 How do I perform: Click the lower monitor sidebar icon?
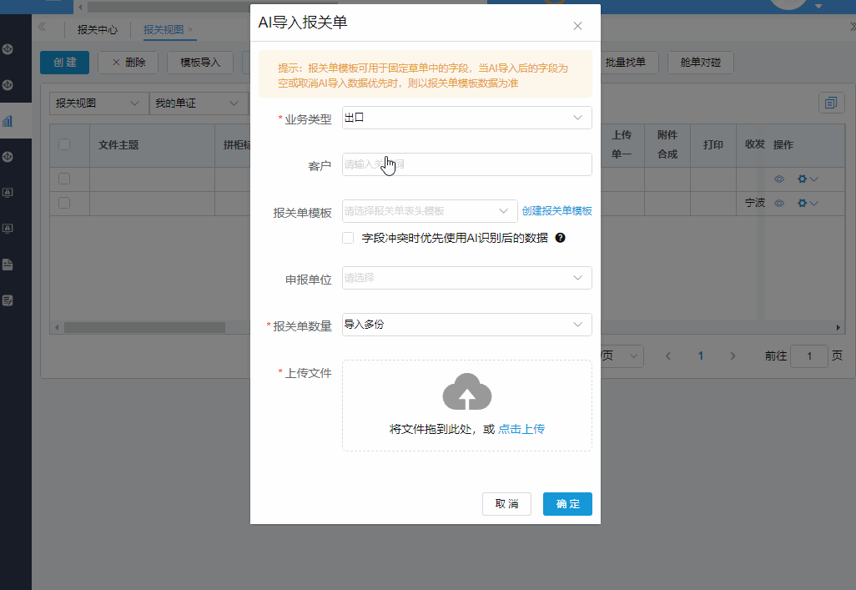(x=8, y=229)
